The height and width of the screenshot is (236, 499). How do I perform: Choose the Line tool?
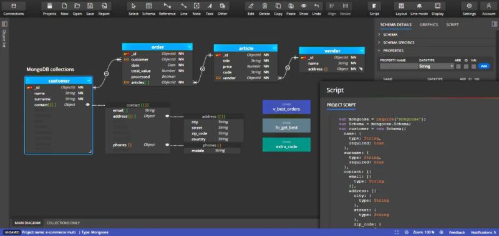183,9
